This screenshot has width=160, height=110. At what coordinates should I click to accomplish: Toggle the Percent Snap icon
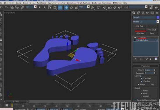[x=115, y=8]
